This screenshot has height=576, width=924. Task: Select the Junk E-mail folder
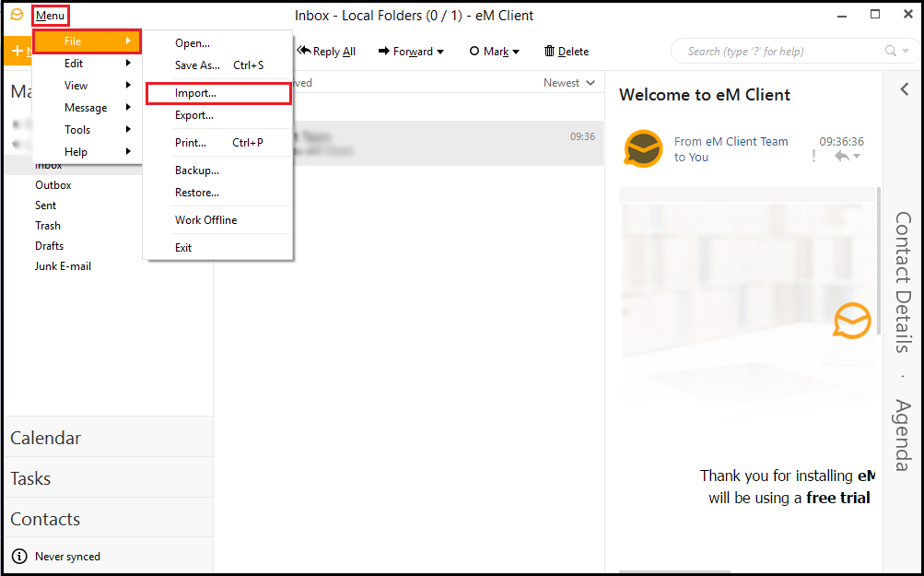(63, 266)
